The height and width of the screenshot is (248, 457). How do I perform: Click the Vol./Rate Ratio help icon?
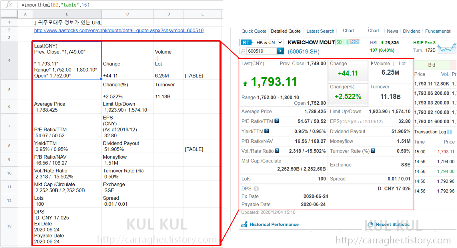[277, 151]
